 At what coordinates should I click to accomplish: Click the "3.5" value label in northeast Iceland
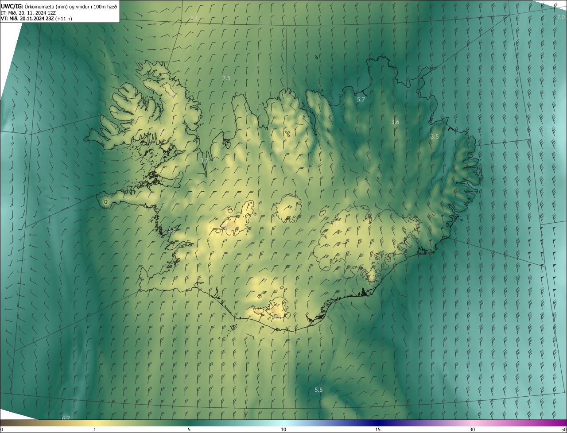435,137
